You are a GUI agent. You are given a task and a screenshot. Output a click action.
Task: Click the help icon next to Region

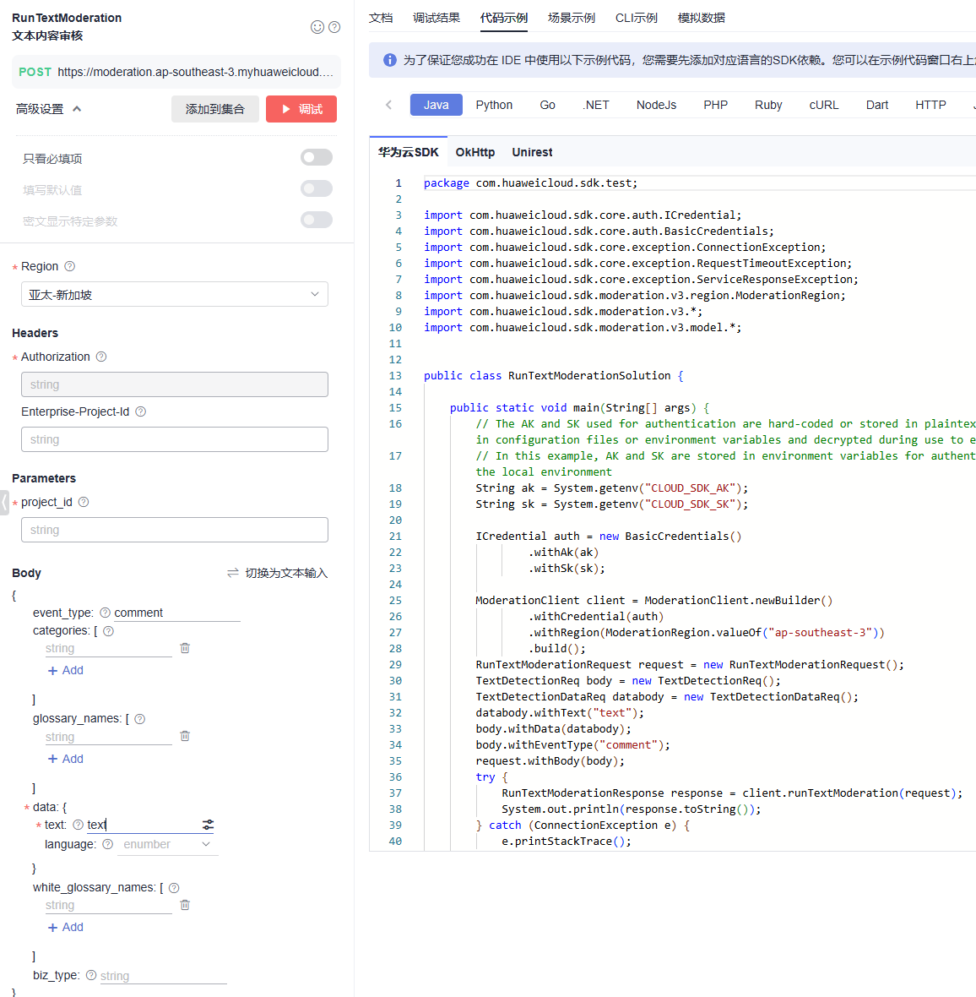(70, 266)
